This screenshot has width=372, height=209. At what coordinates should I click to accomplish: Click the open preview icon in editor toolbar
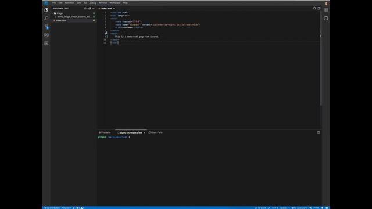coord(314,8)
